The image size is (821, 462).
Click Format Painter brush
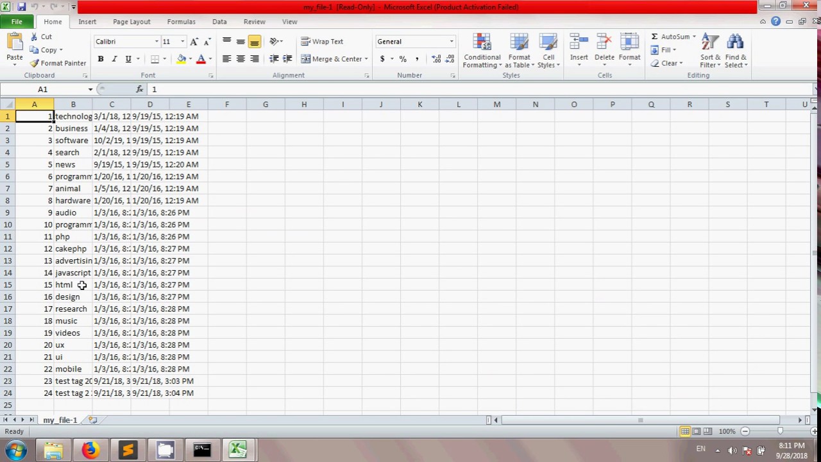[35, 63]
